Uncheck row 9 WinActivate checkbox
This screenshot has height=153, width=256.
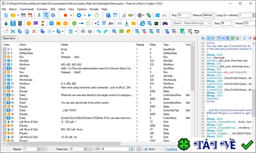[x=4, y=79]
